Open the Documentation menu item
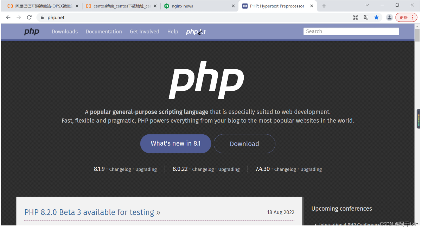Viewport: 421px width, 230px height. tap(104, 32)
